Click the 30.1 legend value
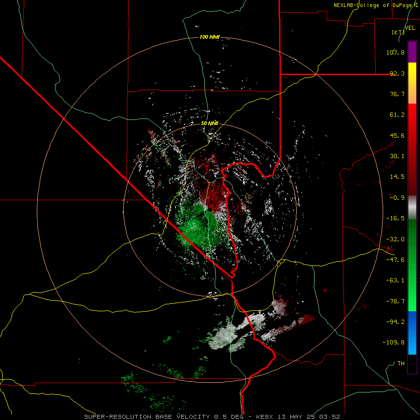The width and height of the screenshot is (420, 420). pos(397,156)
